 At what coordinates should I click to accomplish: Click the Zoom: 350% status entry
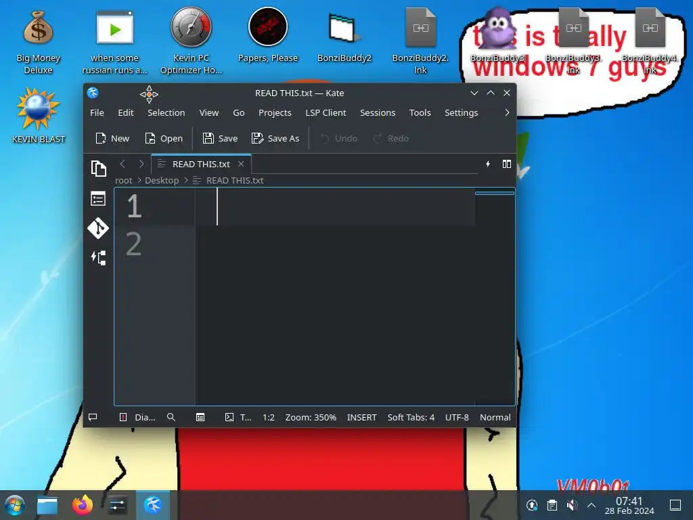[x=311, y=417]
